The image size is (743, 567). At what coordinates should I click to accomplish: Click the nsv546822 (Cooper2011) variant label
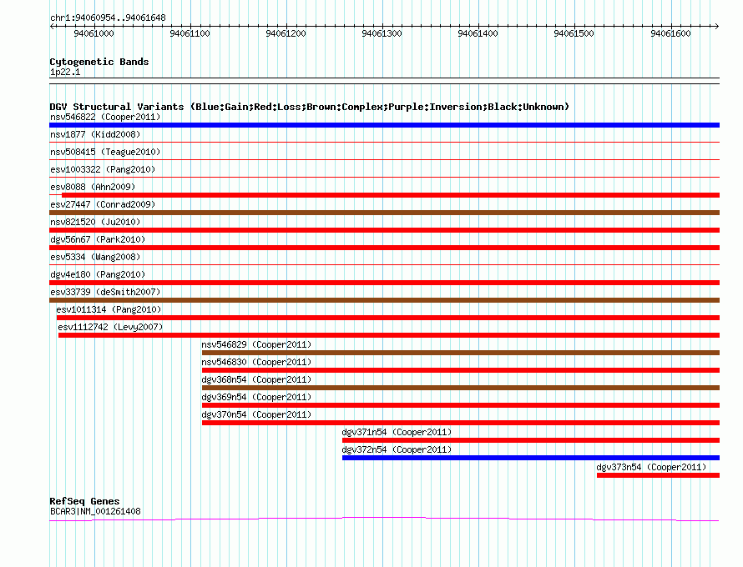click(105, 117)
